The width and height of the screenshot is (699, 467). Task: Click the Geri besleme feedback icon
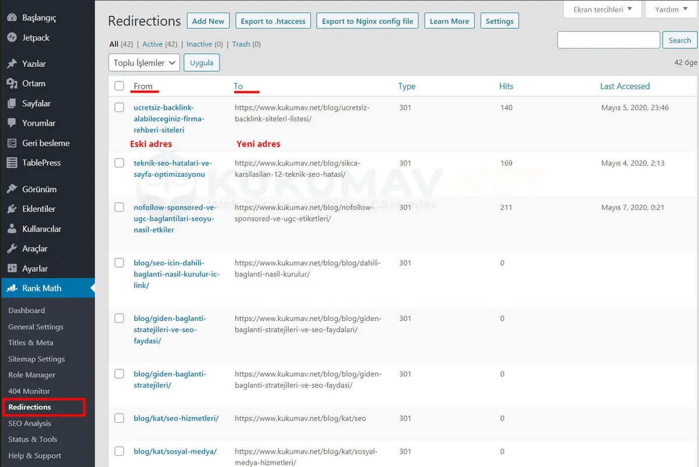12,143
